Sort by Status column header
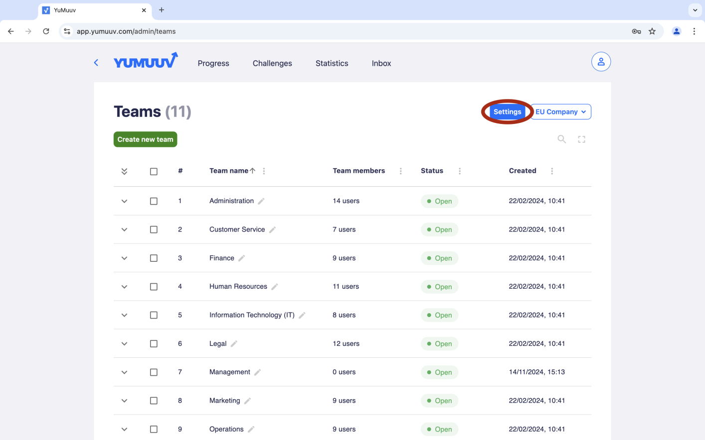The image size is (705, 440). [432, 171]
